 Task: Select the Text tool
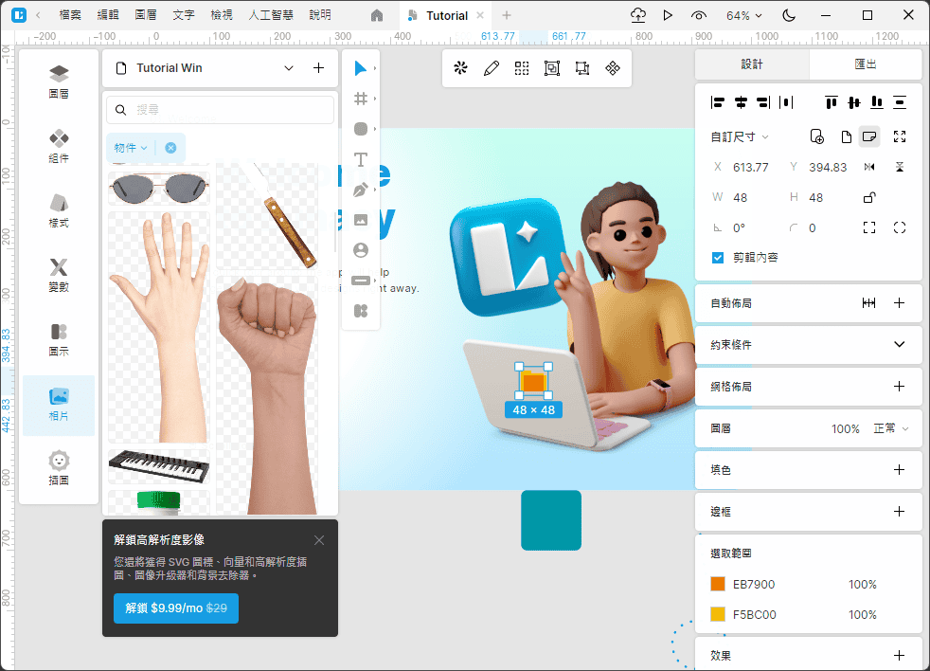pos(360,159)
